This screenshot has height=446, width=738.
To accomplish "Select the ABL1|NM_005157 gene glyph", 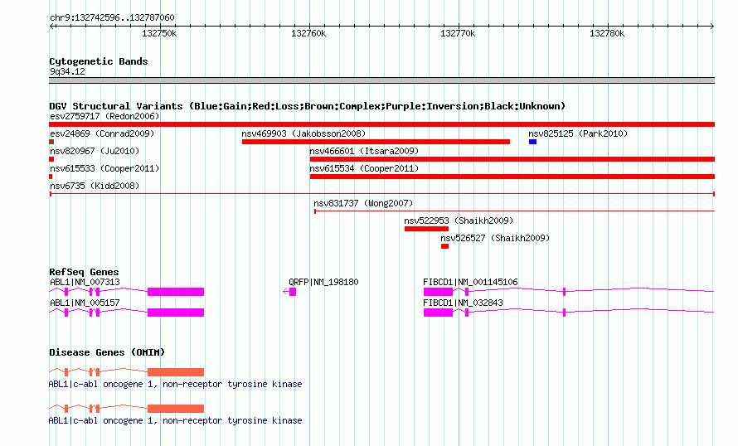I will coord(127,313).
